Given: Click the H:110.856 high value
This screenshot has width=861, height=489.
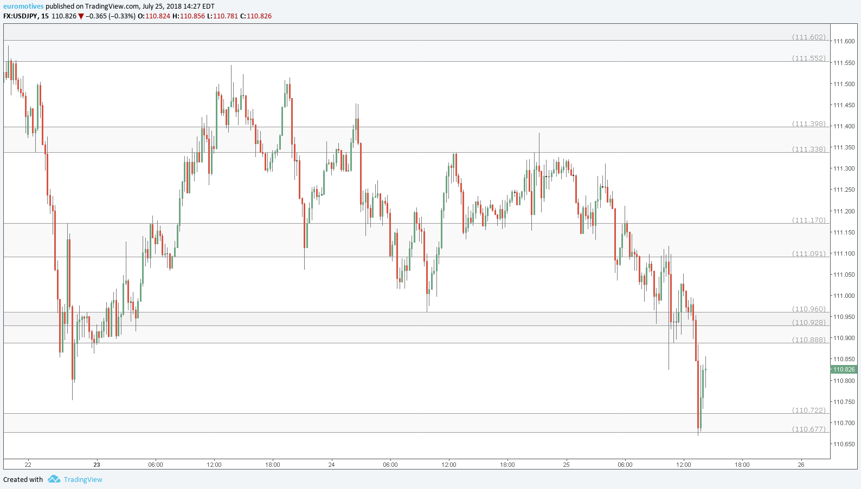Looking at the screenshot, I should pyautogui.click(x=189, y=16).
